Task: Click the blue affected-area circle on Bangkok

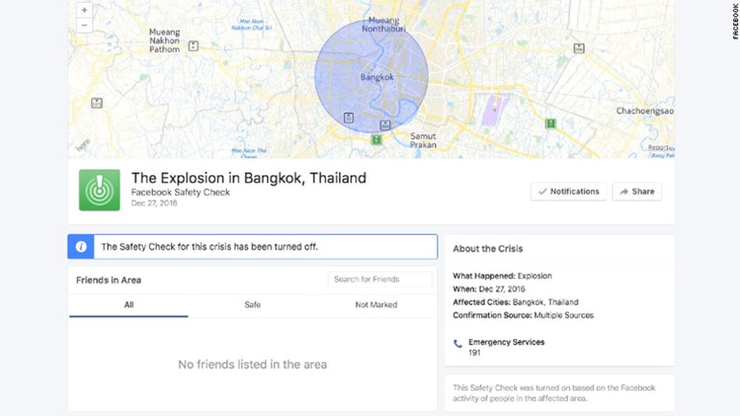Action: click(371, 76)
